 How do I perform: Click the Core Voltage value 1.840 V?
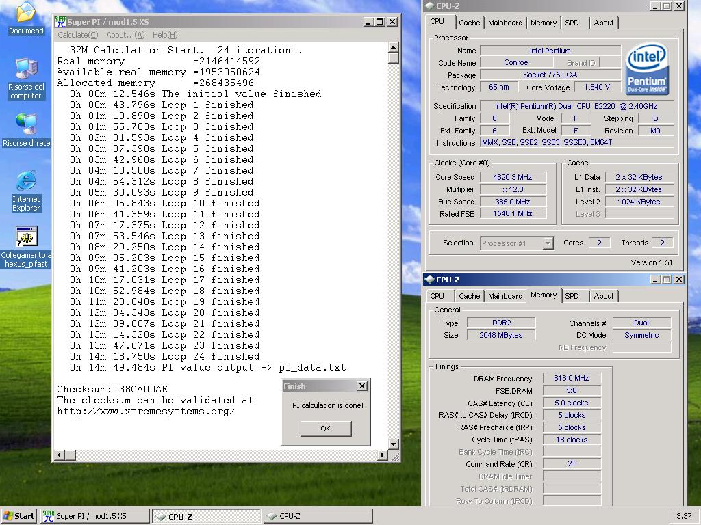click(597, 87)
